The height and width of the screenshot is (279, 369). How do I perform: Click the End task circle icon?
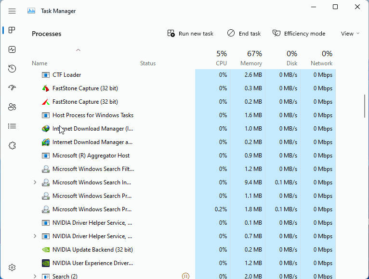point(231,33)
